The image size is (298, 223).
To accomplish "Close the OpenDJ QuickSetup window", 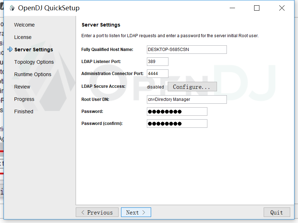I will [x=282, y=8].
